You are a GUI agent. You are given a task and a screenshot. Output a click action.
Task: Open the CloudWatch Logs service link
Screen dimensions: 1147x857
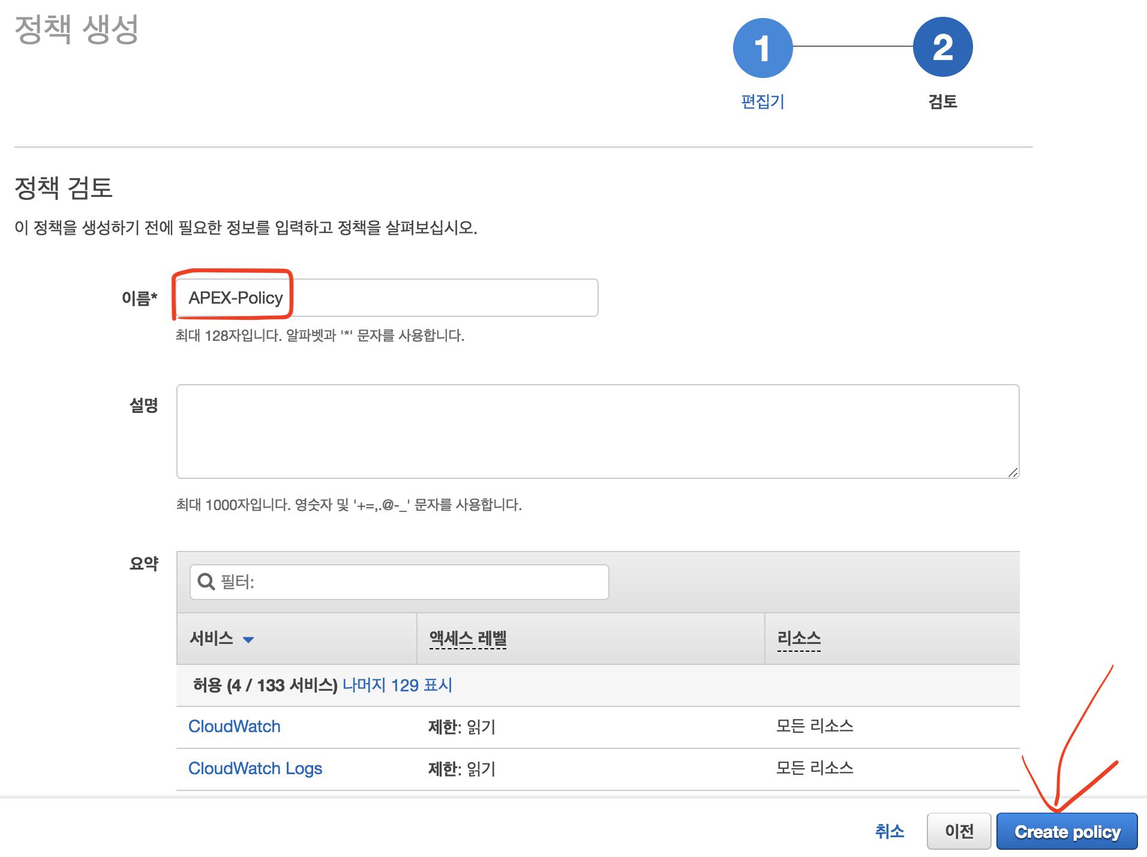coord(255,768)
